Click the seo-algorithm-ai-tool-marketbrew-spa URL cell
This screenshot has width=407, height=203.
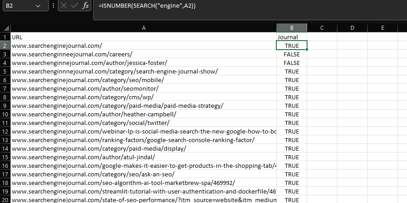pyautogui.click(x=143, y=183)
